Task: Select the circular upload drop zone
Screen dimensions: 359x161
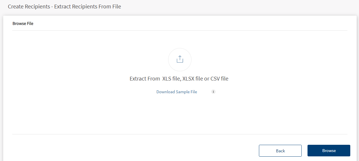Action: [180, 60]
